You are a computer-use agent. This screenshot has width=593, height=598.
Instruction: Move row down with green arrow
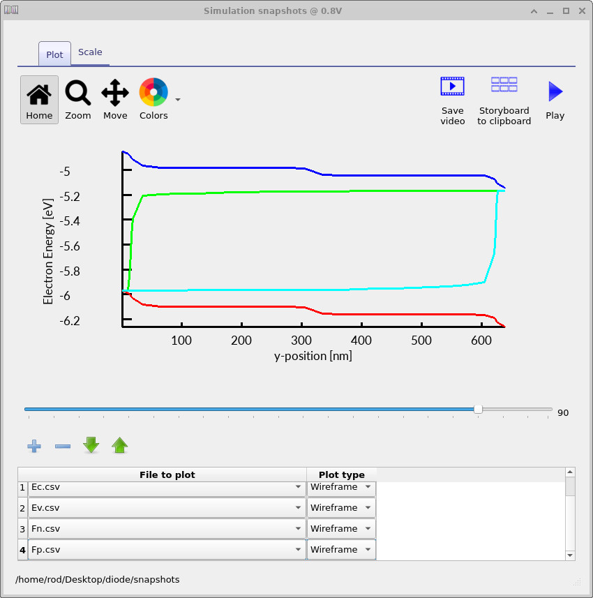click(91, 445)
